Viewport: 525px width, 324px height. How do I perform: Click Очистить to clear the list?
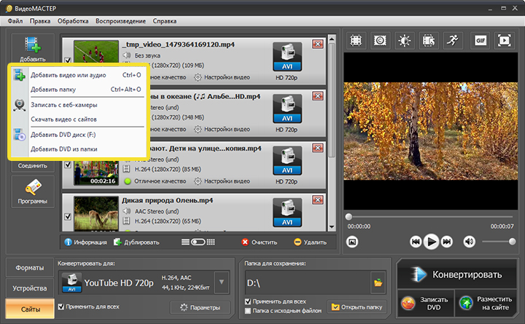pos(260,242)
